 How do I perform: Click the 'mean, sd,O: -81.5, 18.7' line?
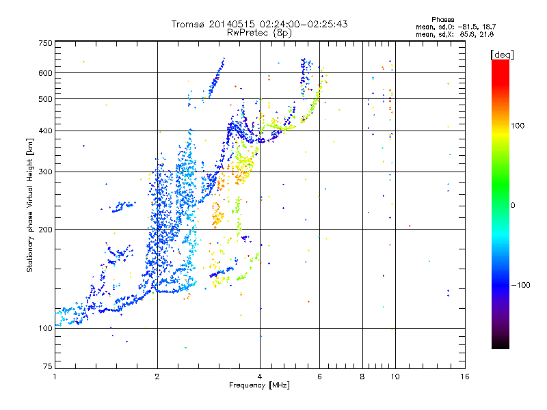pos(455,27)
